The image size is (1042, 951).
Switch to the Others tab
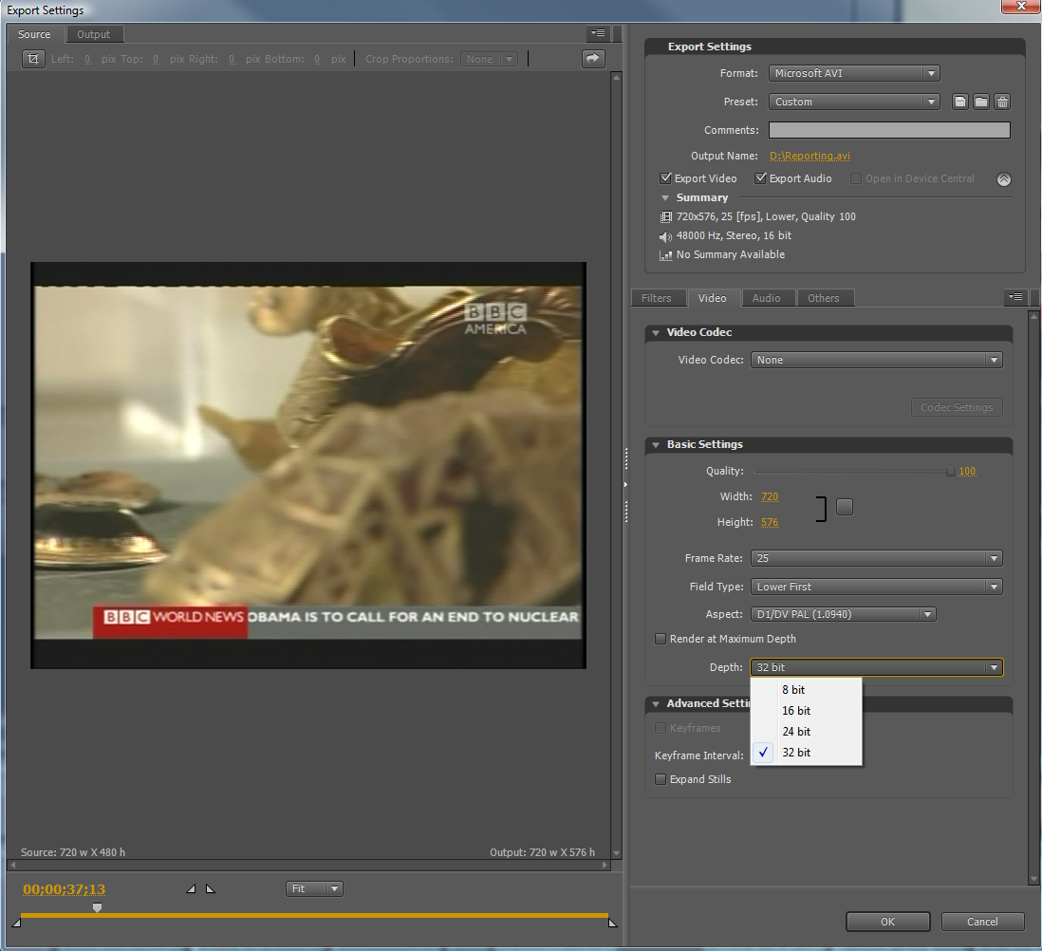click(824, 298)
